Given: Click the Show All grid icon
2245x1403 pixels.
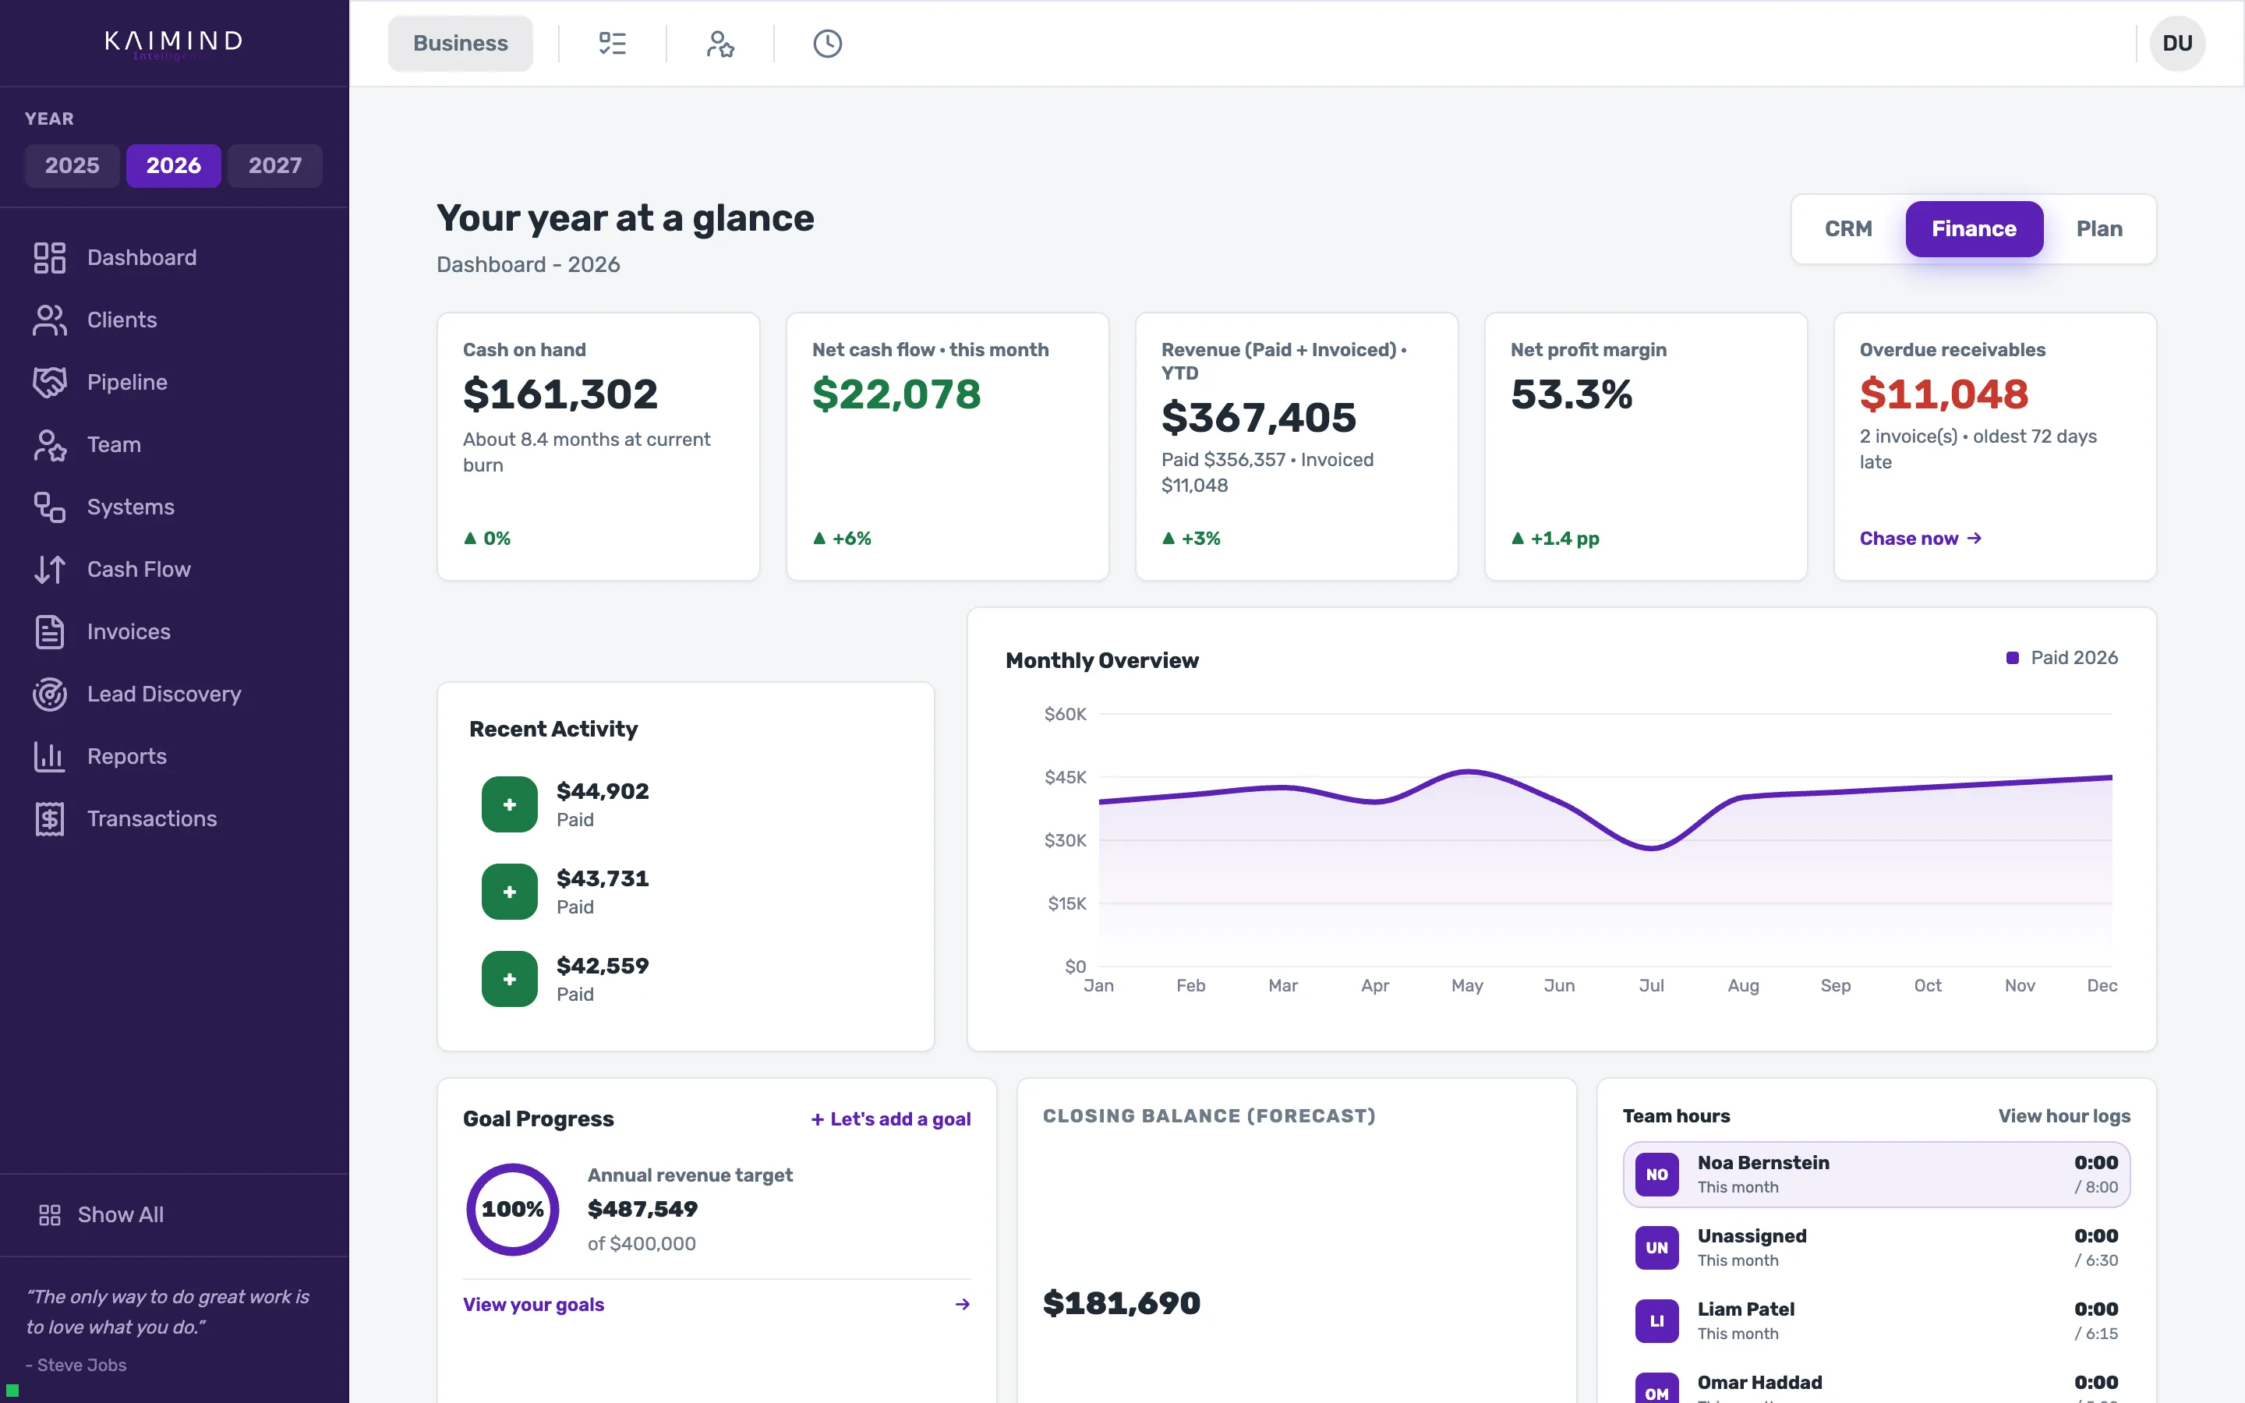Looking at the screenshot, I should coord(50,1214).
